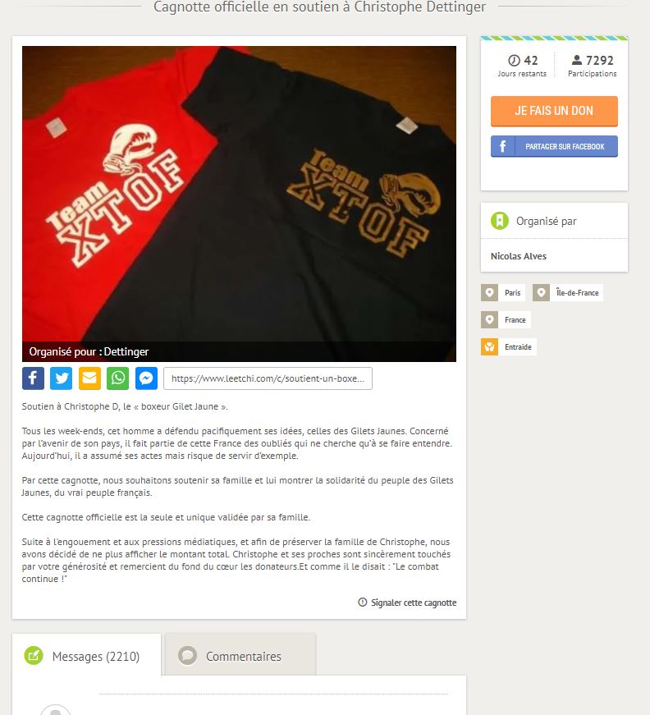Click the green Organisé par badge icon
Viewport: 650px width, 715px height.
click(x=500, y=221)
